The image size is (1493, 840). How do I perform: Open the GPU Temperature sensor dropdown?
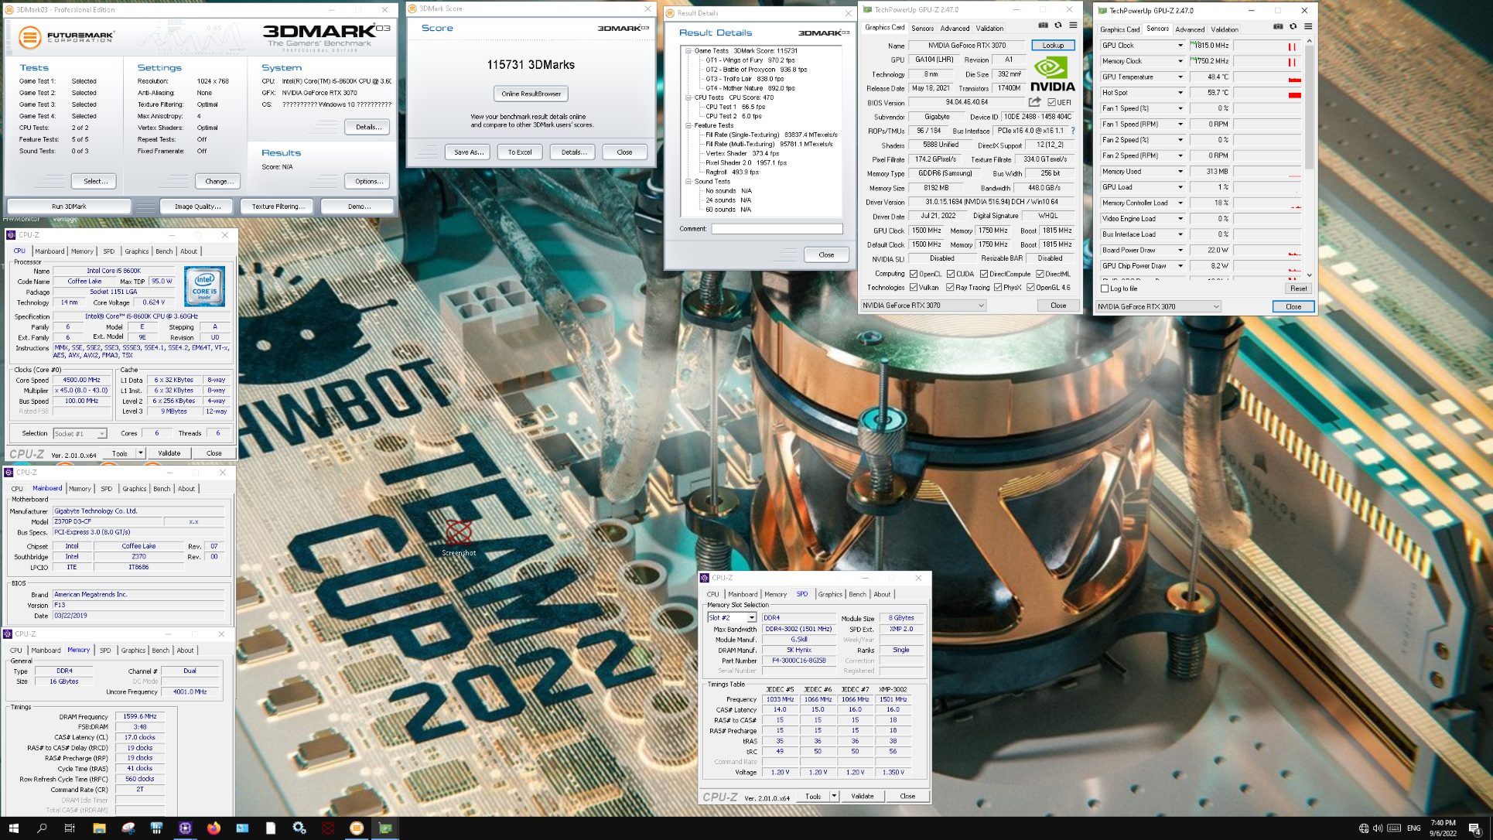(x=1180, y=77)
